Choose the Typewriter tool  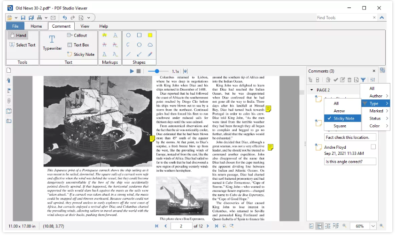[x=52, y=43]
